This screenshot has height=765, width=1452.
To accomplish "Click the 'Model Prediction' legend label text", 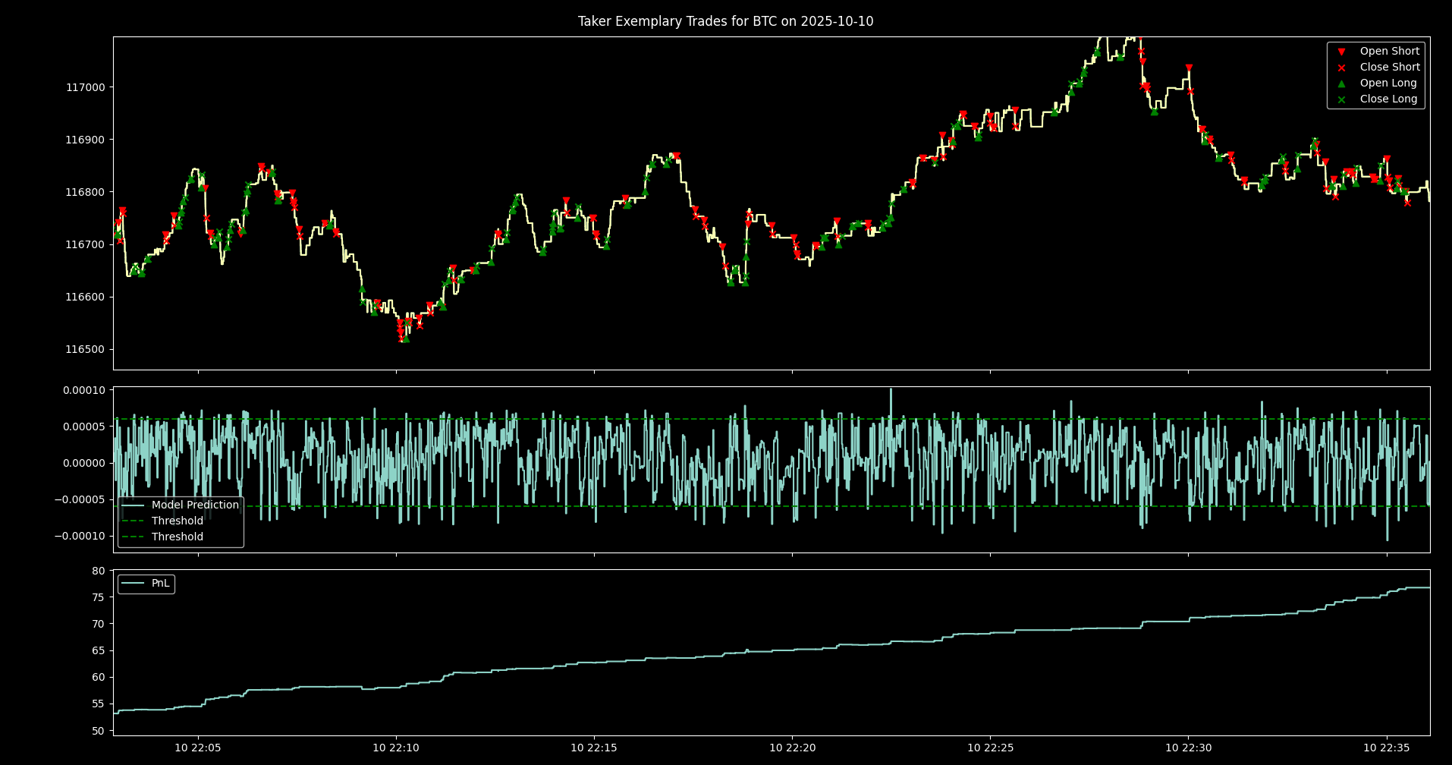I will coord(195,505).
